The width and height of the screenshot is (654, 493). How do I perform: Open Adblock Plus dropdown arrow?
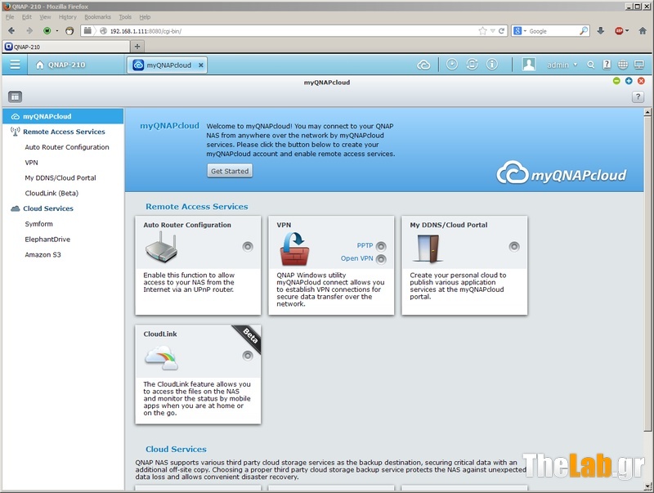tap(627, 31)
